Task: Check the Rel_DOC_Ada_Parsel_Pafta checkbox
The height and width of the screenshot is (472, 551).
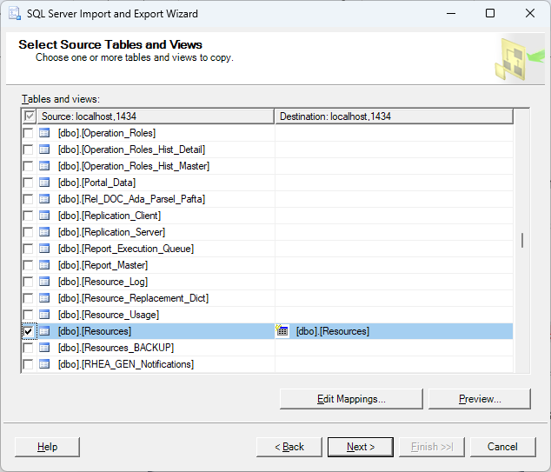Action: [28, 199]
